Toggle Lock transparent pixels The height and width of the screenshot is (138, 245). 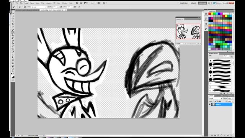(214, 101)
